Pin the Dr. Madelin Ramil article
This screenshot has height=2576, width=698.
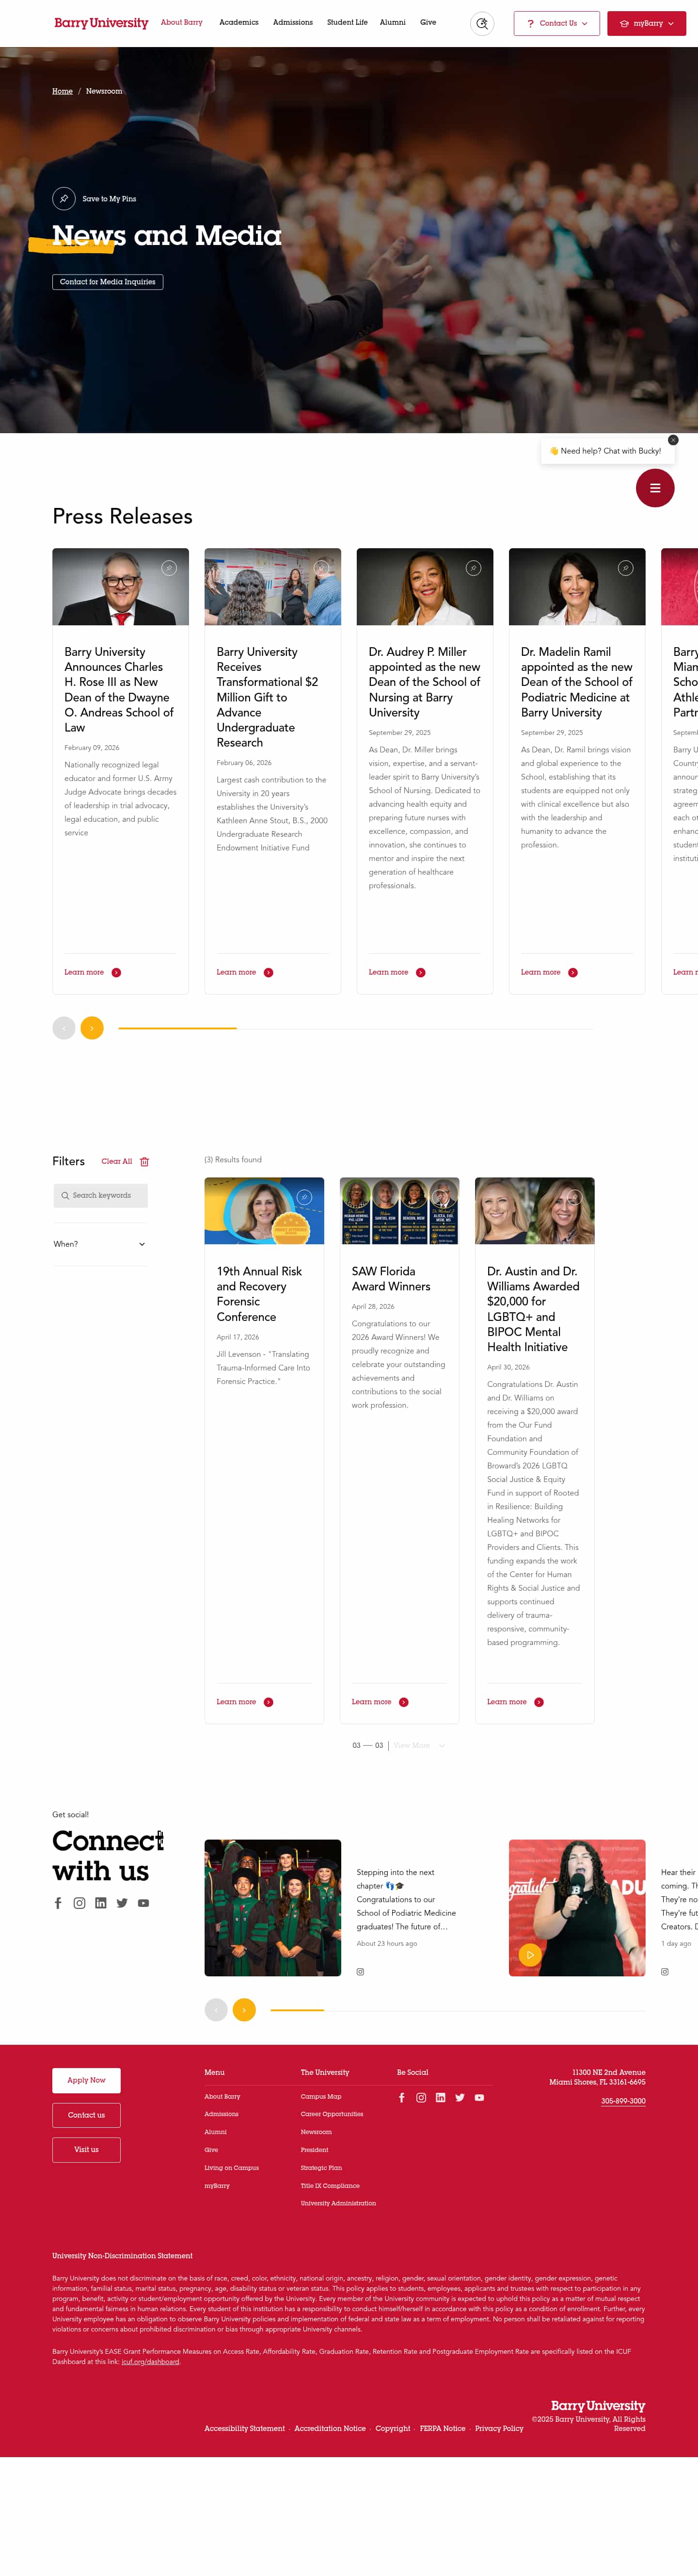pyautogui.click(x=625, y=568)
